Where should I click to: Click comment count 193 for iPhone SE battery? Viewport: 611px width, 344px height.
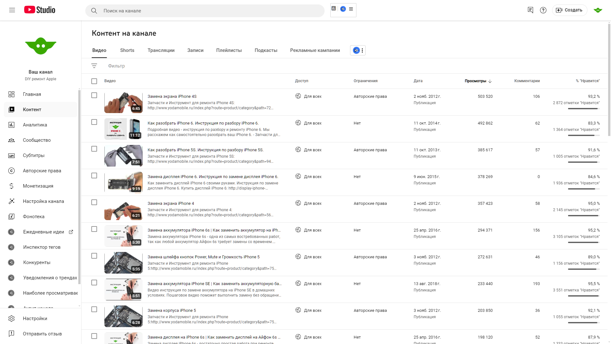536,284
